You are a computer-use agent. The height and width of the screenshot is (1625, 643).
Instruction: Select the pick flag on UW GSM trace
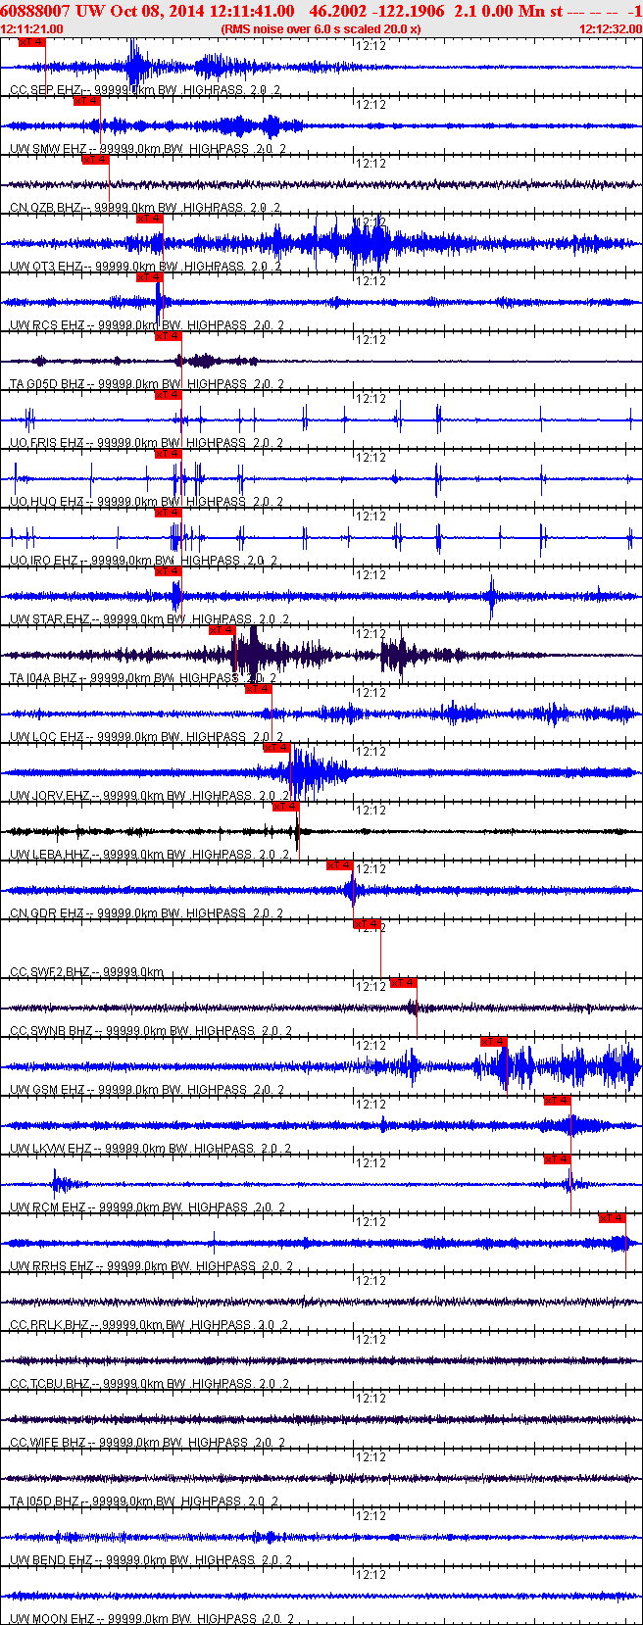[493, 1042]
